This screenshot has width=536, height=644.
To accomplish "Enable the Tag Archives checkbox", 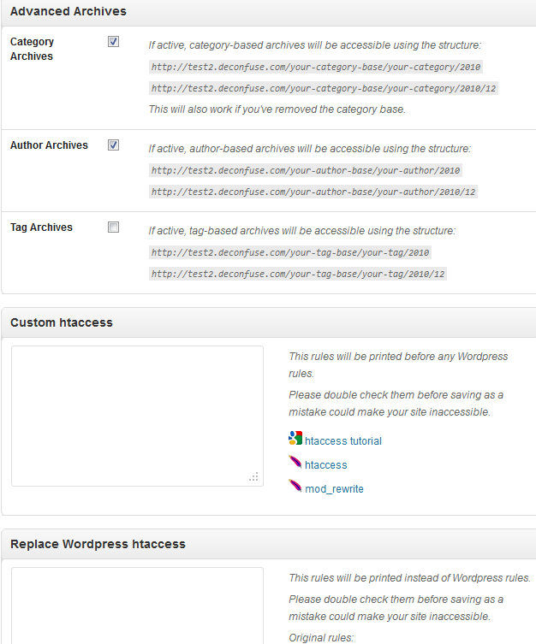I will [113, 227].
